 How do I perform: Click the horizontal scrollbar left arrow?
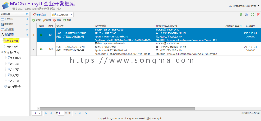coord(38,109)
